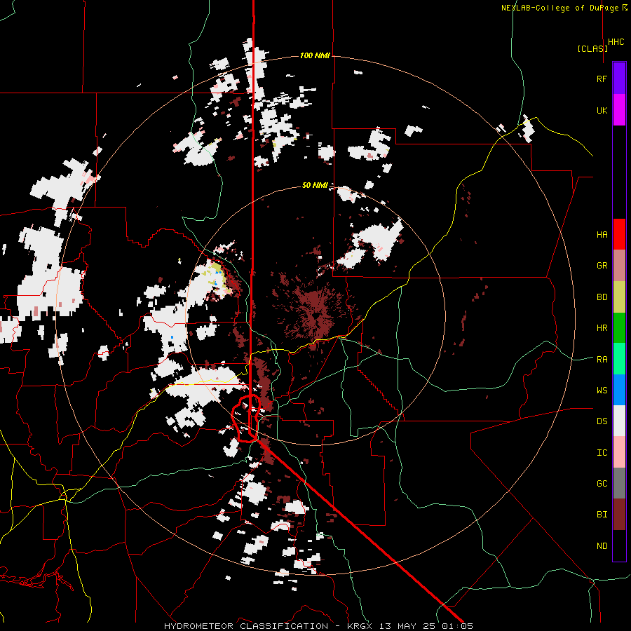631x631 pixels.
Task: Click the magenta UK legend color block
Action: pyautogui.click(x=619, y=109)
